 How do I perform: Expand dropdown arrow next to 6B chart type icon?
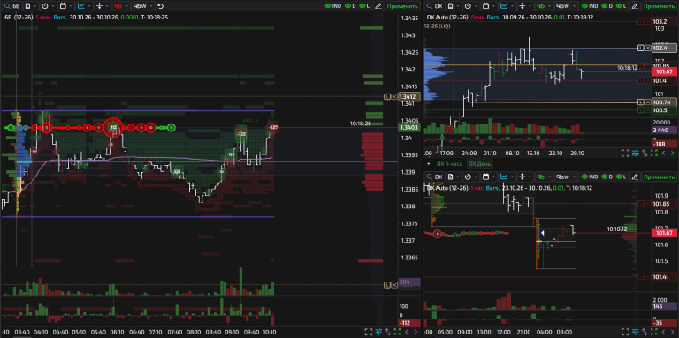click(x=88, y=6)
